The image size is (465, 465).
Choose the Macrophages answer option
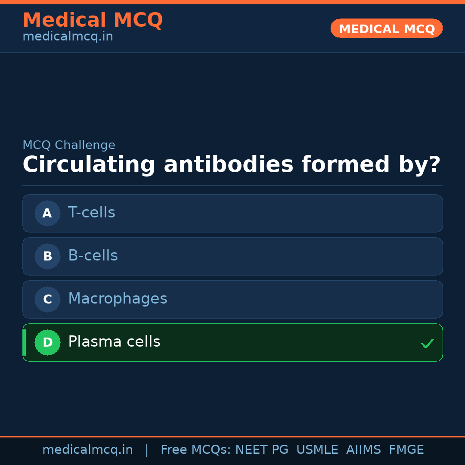click(232, 299)
